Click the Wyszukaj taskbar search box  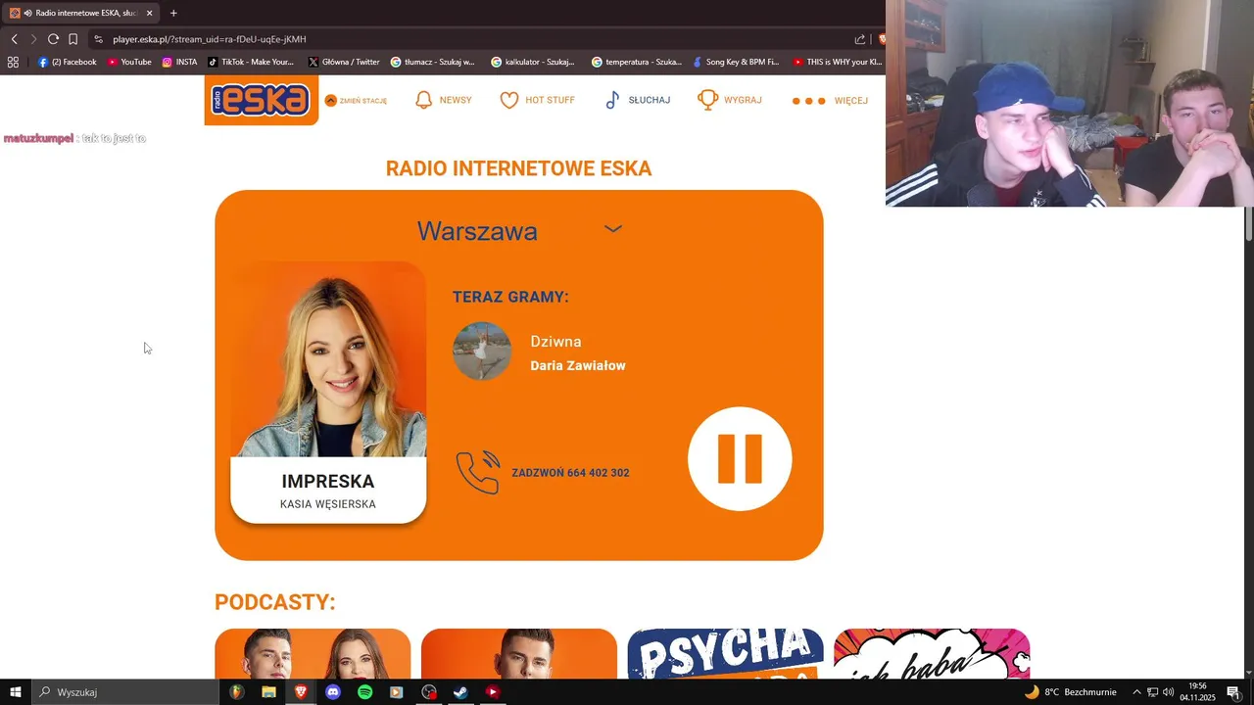pos(125,692)
